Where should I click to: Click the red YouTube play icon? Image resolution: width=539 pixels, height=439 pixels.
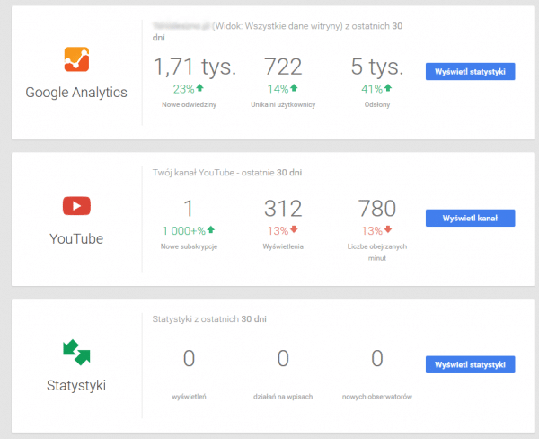click(76, 206)
